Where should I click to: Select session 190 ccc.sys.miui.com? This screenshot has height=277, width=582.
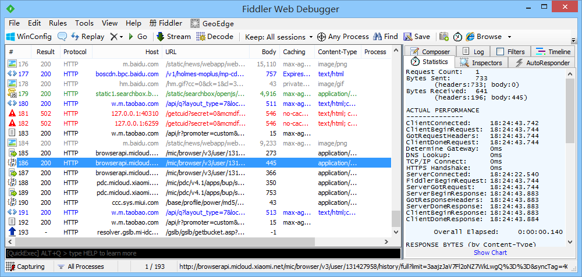pyautogui.click(x=198, y=203)
